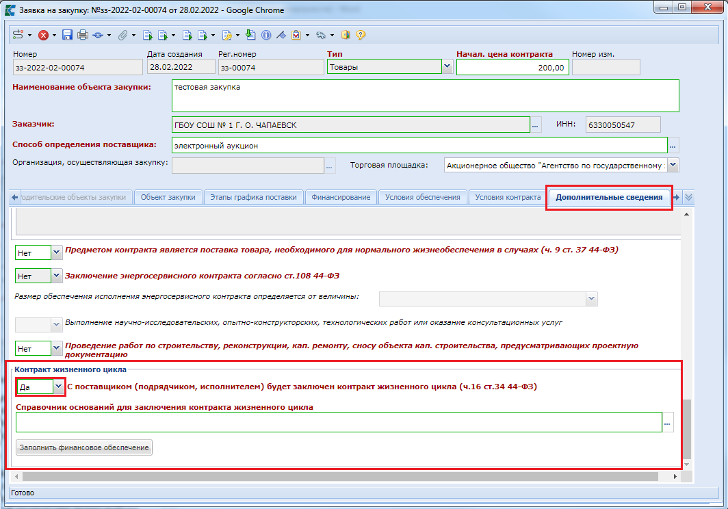Open the paperclip attachments icon
The height and width of the screenshot is (509, 728).
123,35
